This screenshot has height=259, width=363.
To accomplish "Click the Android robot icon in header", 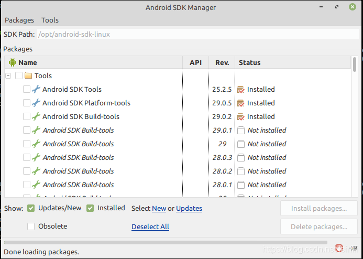I will point(13,62).
